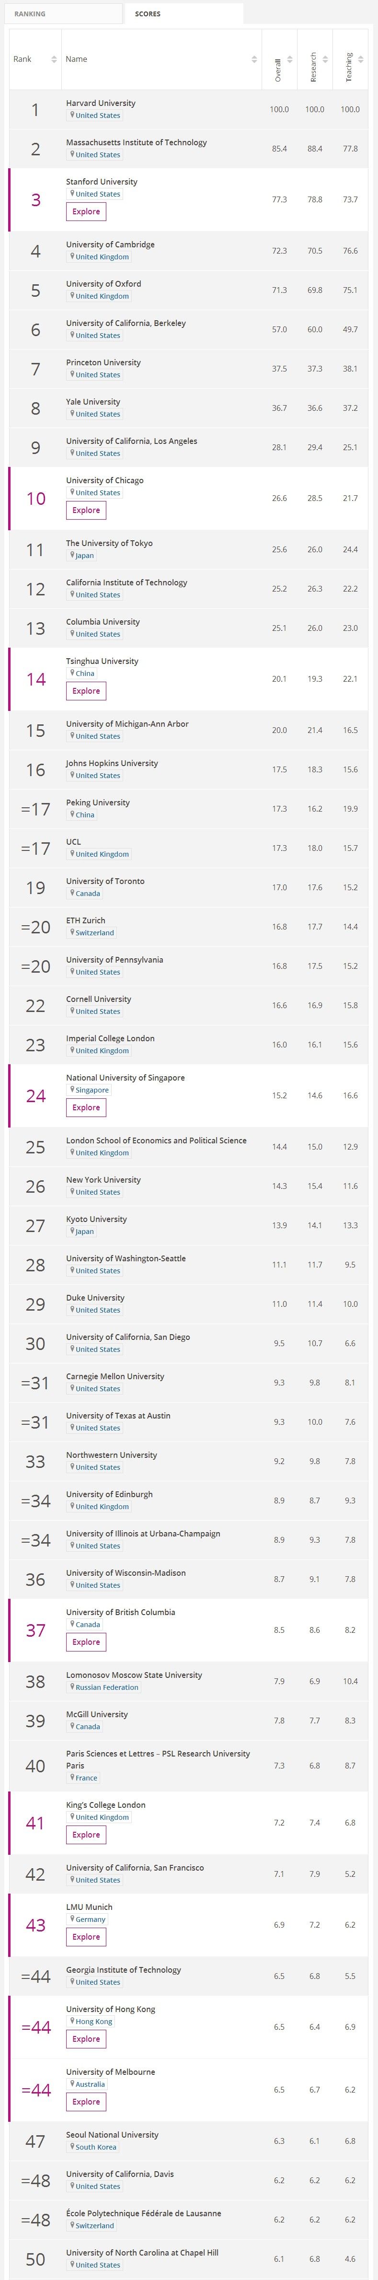Open Explore for Tsinghua University
Image resolution: width=378 pixels, height=2280 pixels.
click(86, 690)
